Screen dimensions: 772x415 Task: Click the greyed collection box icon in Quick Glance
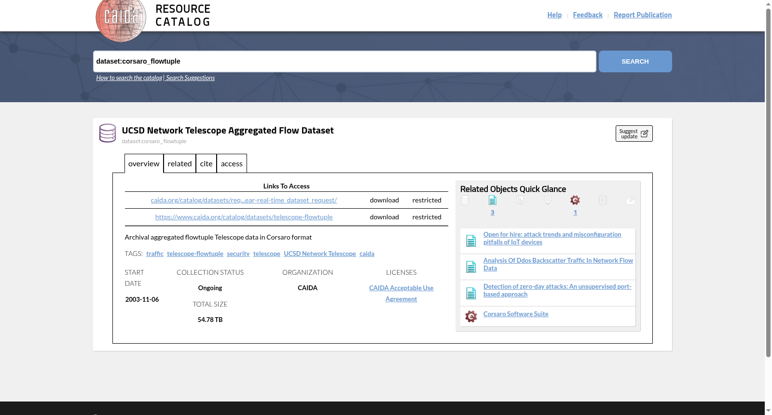[631, 200]
